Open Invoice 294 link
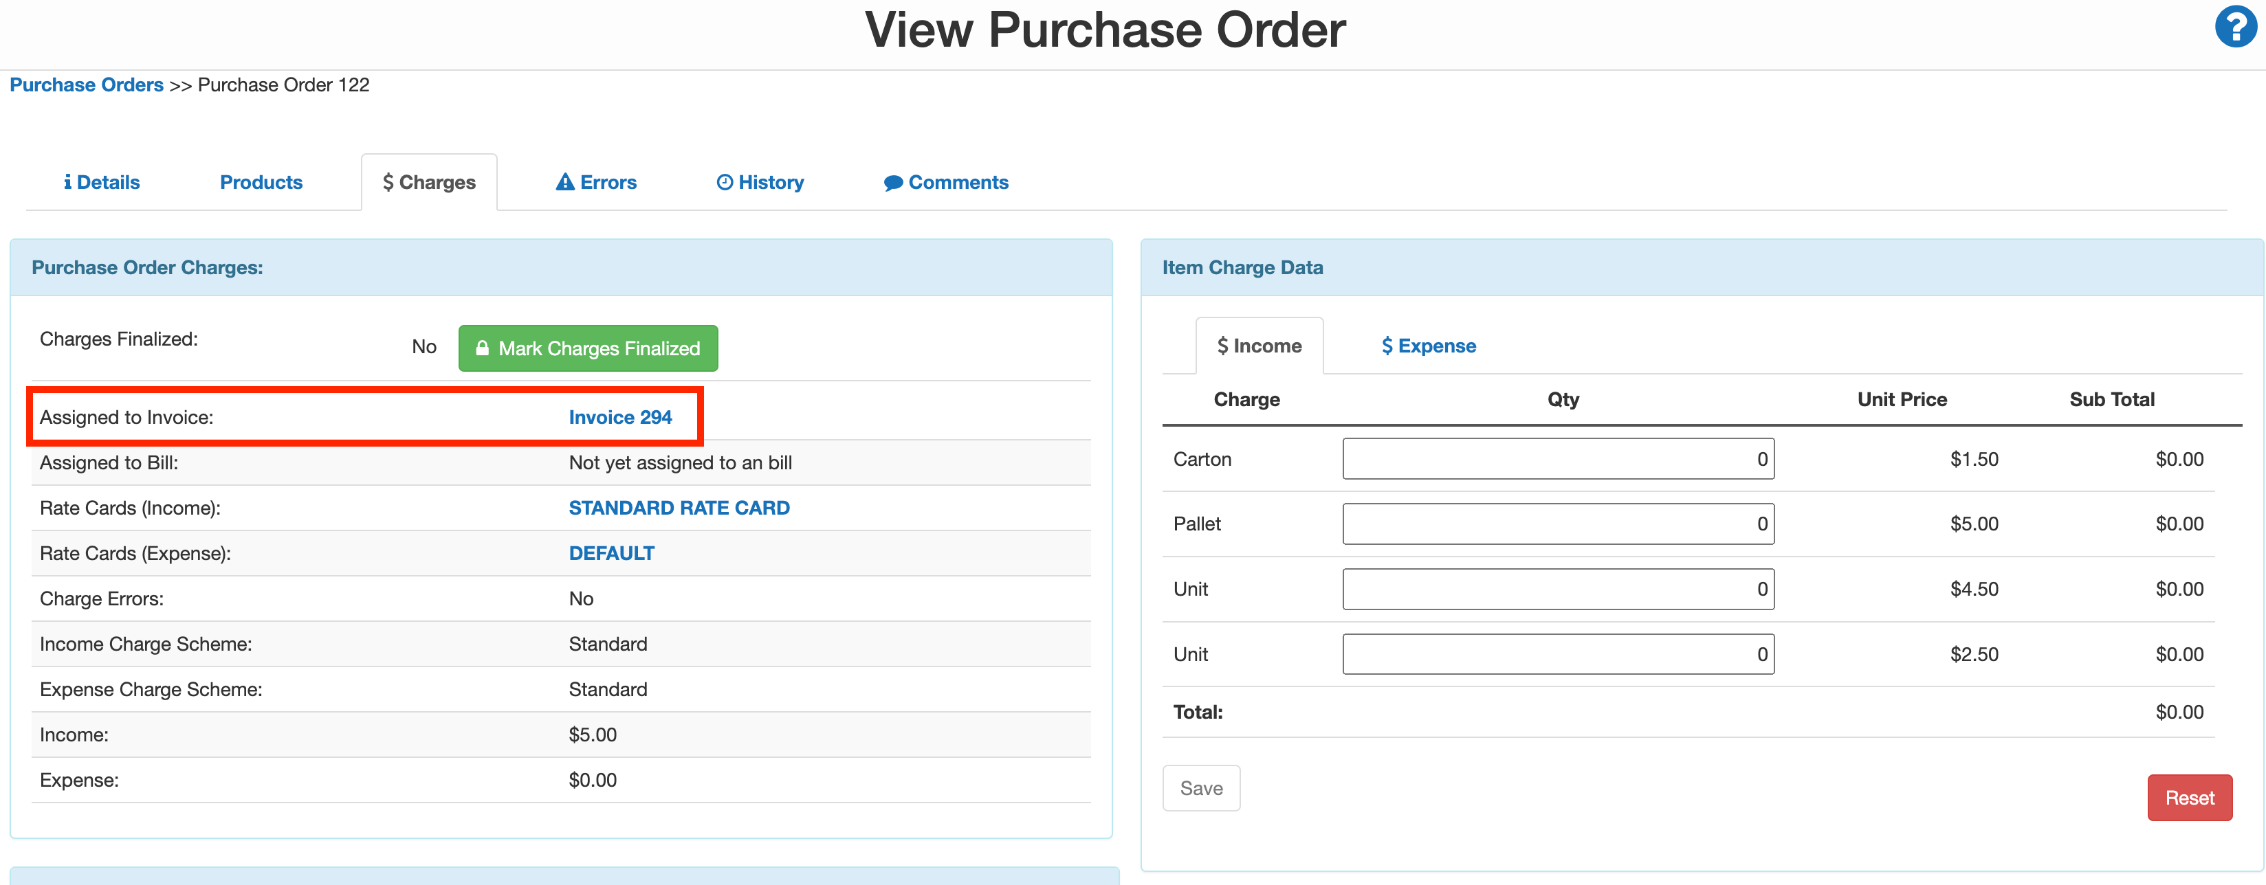 (620, 418)
